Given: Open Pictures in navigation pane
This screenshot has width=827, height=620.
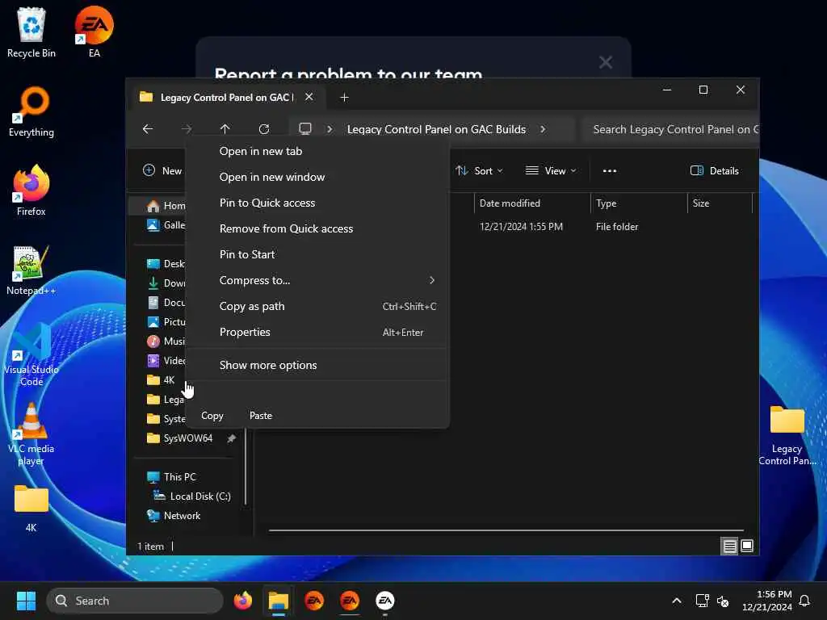Looking at the screenshot, I should coord(166,321).
